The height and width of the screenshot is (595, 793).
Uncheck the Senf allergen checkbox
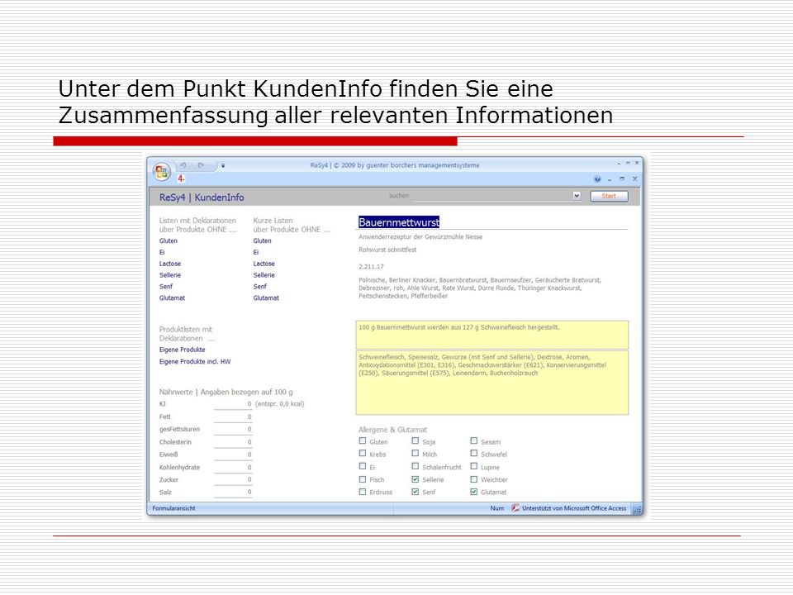(x=415, y=492)
